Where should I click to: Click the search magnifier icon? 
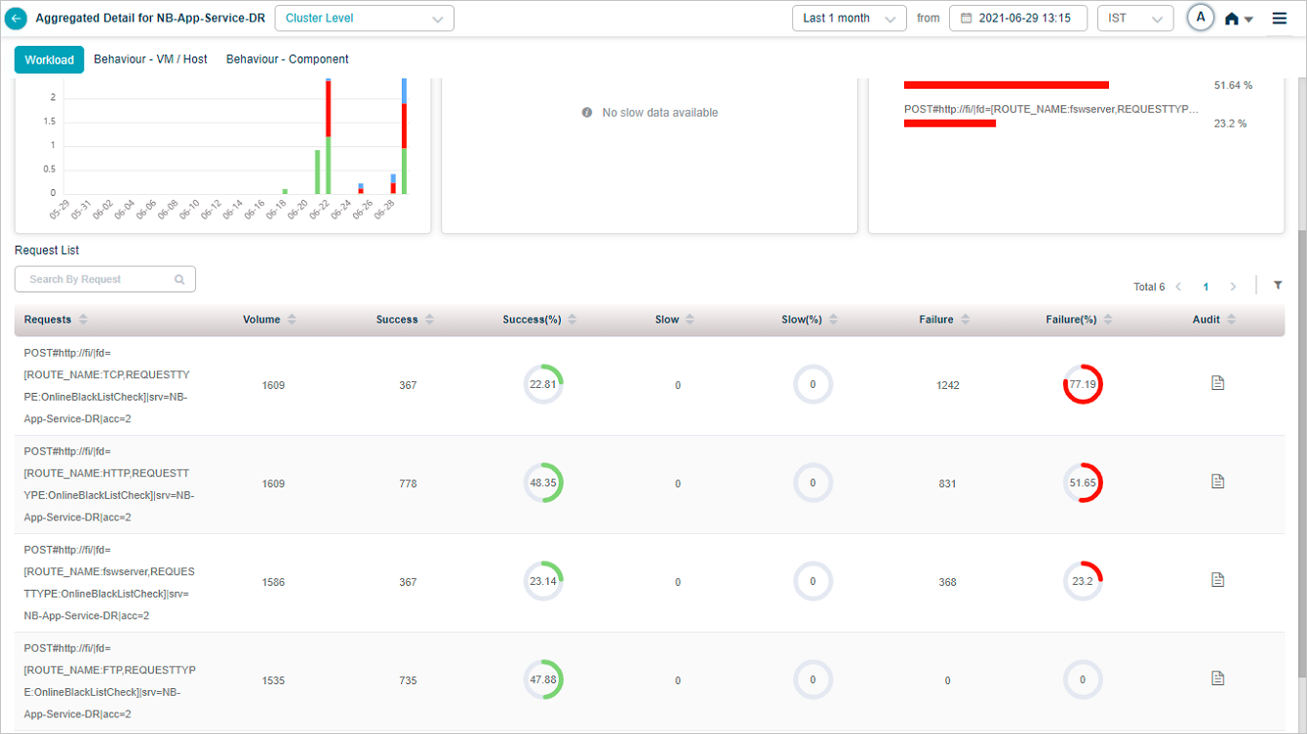click(179, 280)
